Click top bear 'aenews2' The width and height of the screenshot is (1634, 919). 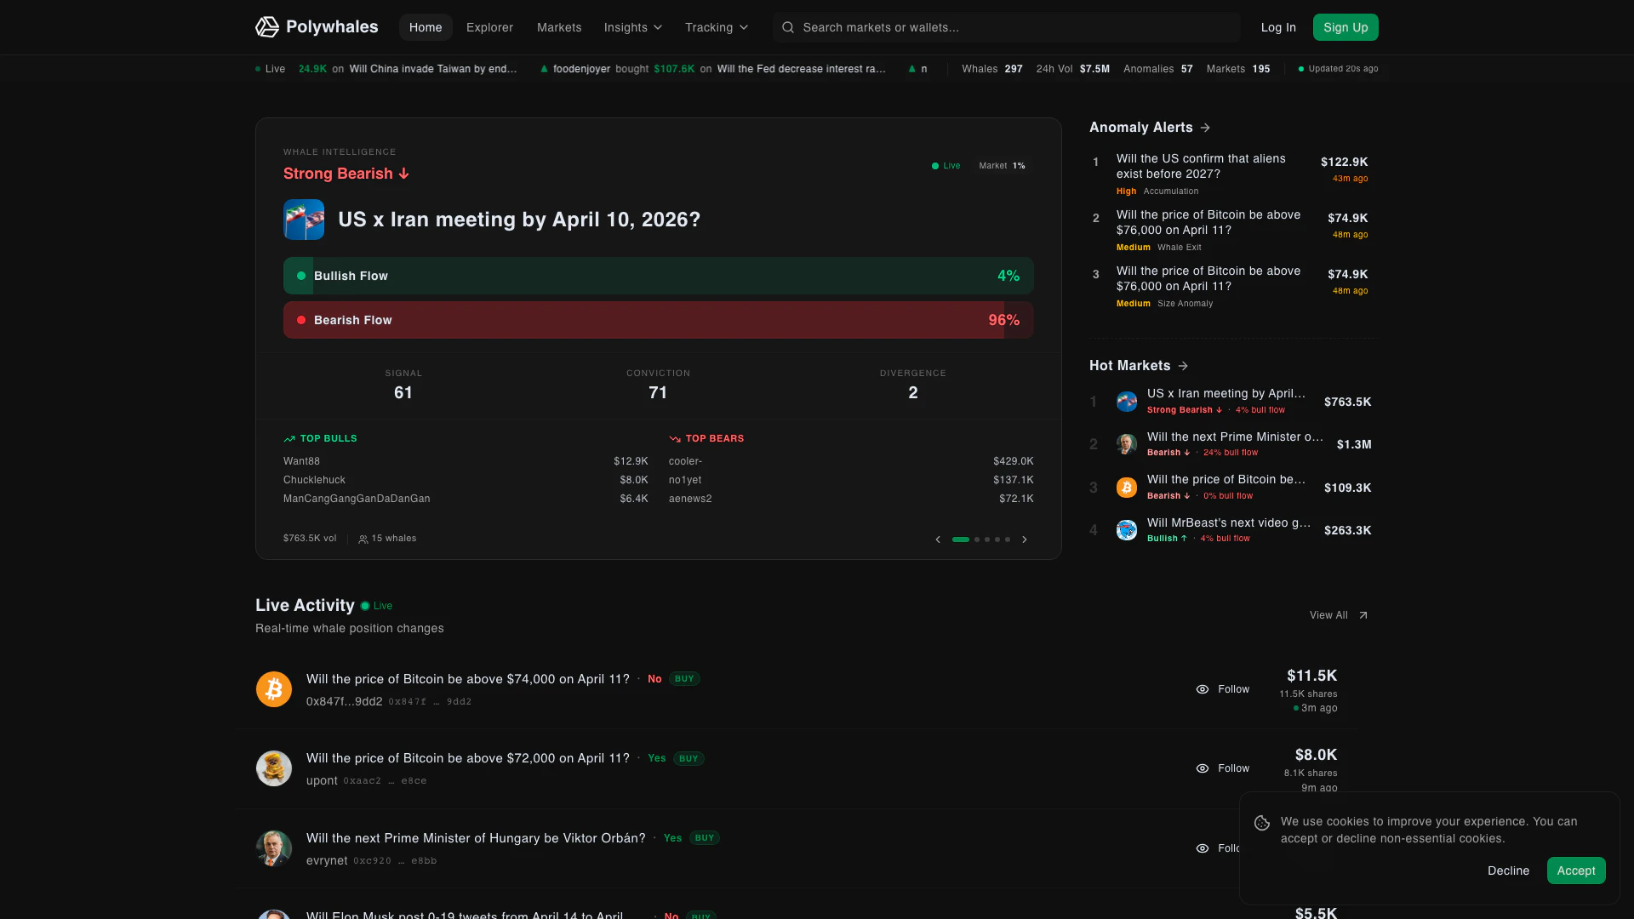690,499
